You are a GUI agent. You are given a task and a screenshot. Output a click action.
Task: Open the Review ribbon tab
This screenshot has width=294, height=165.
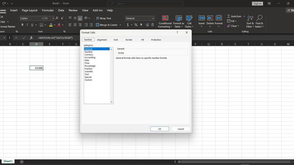[73, 10]
